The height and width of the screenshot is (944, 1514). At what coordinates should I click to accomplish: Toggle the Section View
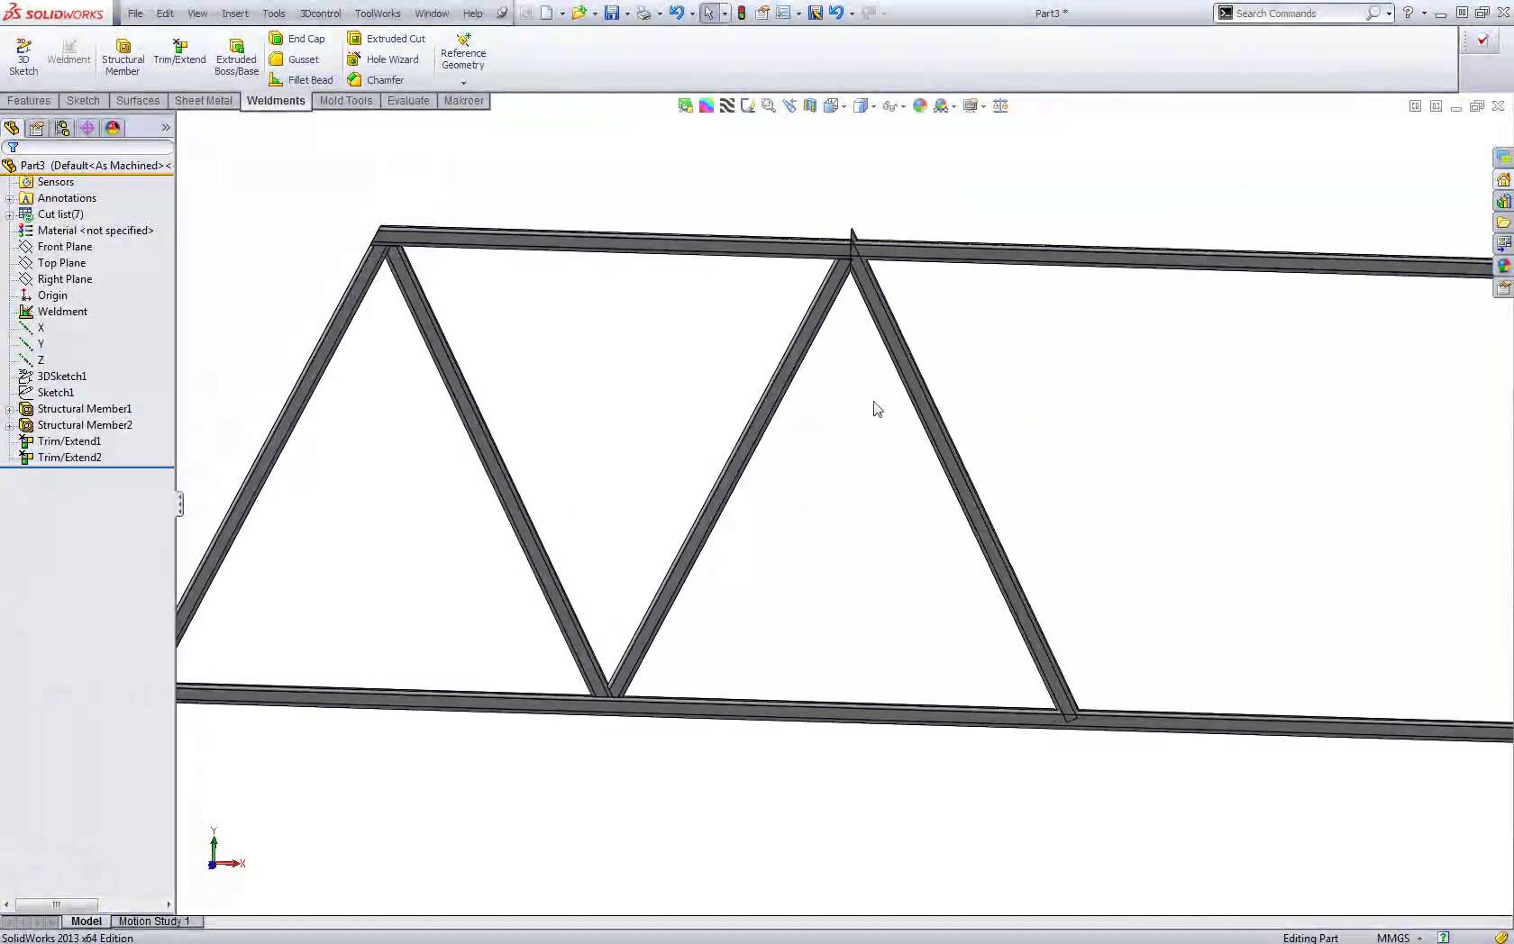[809, 105]
